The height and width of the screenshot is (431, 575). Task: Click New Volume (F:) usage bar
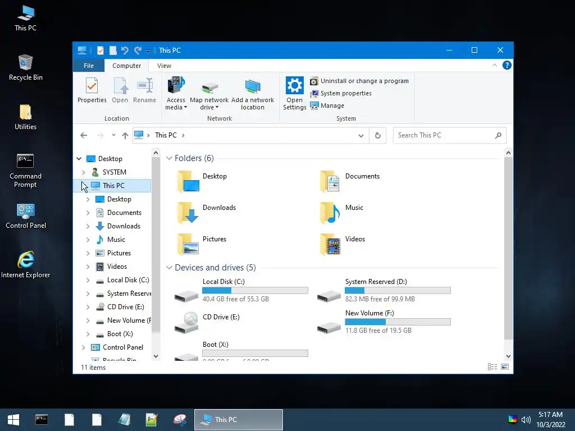pyautogui.click(x=398, y=322)
